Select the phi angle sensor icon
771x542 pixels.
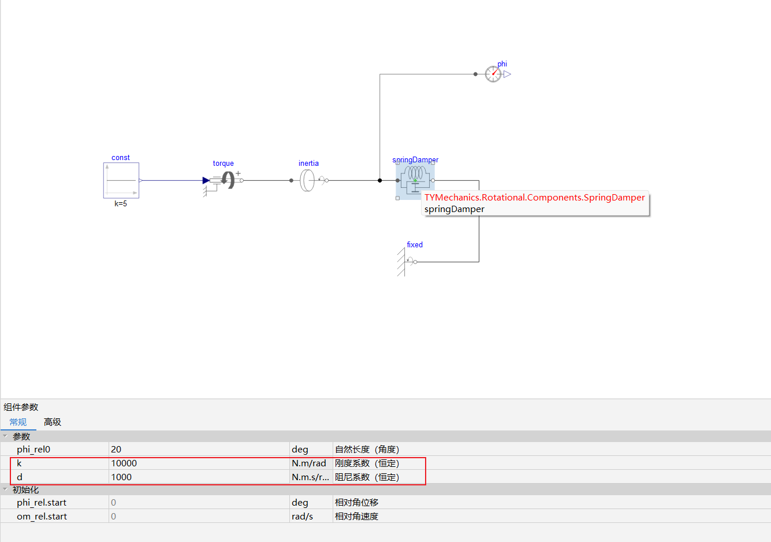point(493,74)
